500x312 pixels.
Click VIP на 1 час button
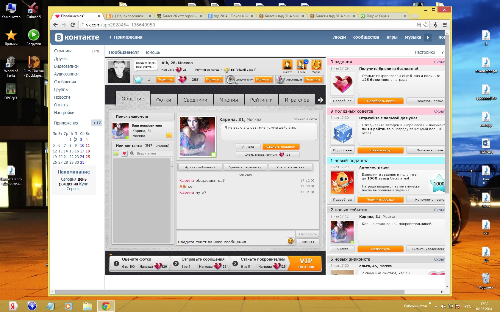pos(306,263)
